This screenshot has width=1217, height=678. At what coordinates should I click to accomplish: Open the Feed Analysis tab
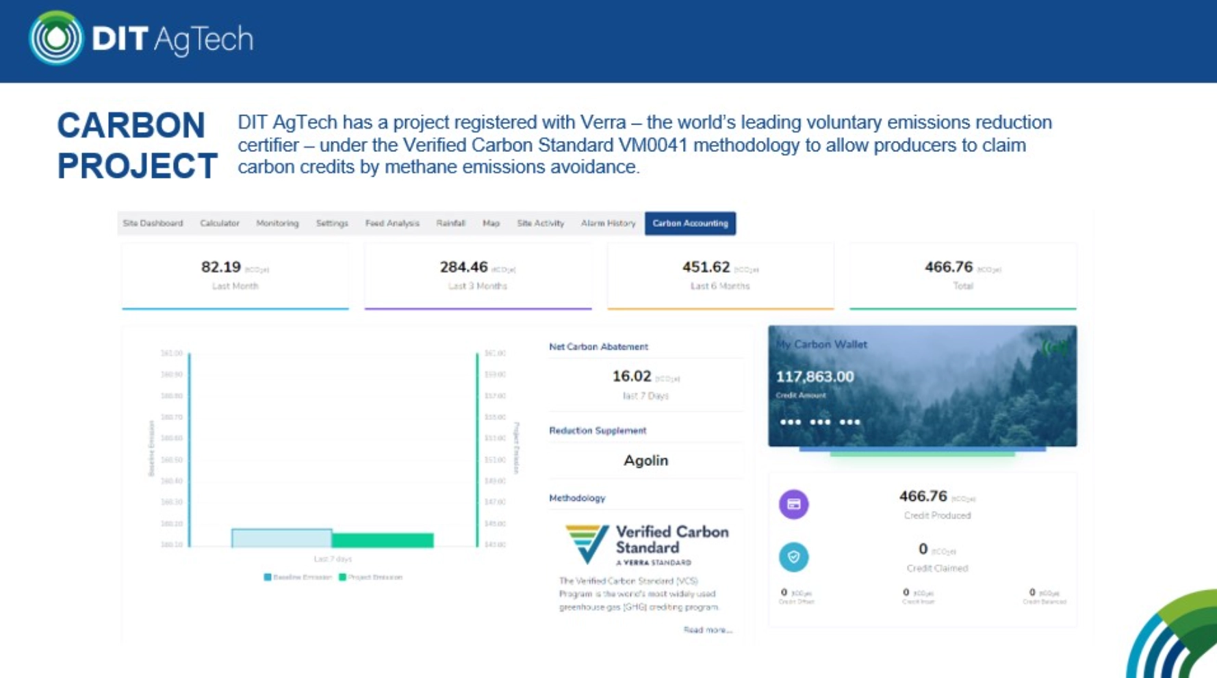(x=392, y=224)
